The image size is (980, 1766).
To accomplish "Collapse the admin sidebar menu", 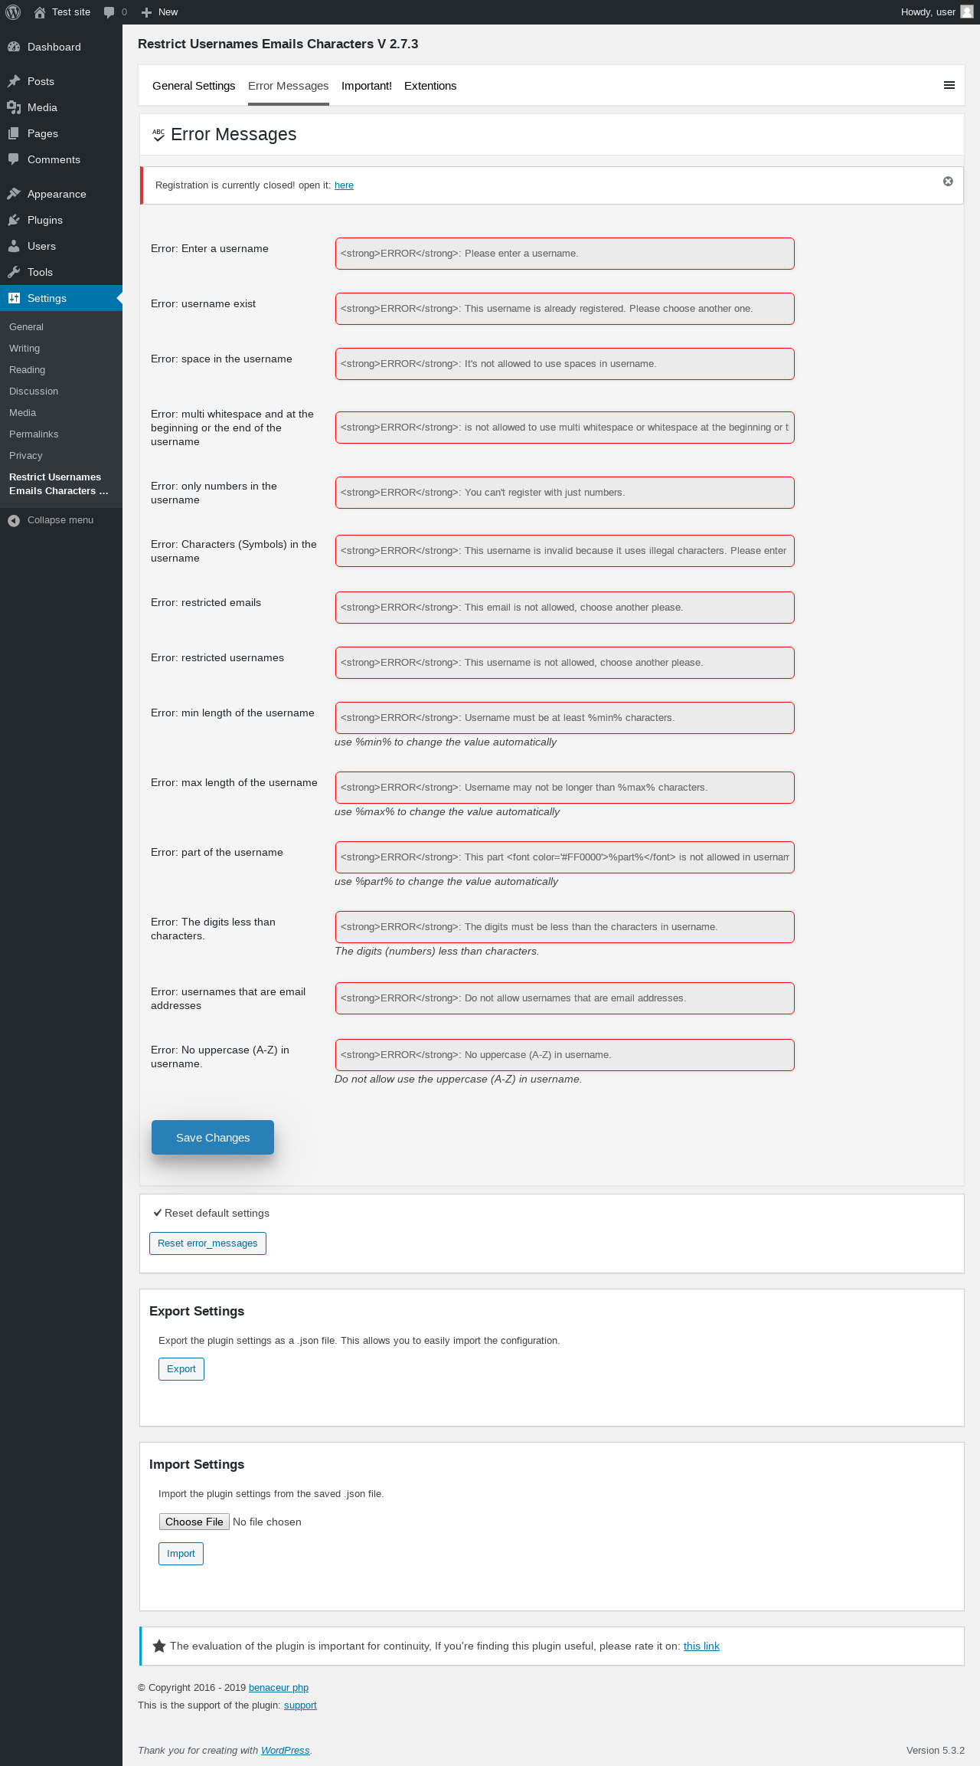I will (x=51, y=520).
